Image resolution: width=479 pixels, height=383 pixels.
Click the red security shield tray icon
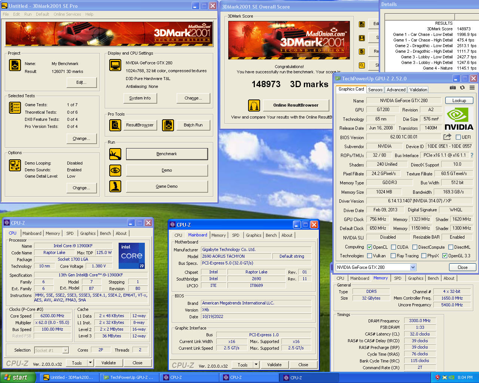(437, 377)
